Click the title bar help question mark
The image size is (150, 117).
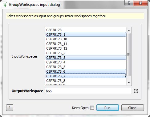pyautogui.click(x=129, y=3)
